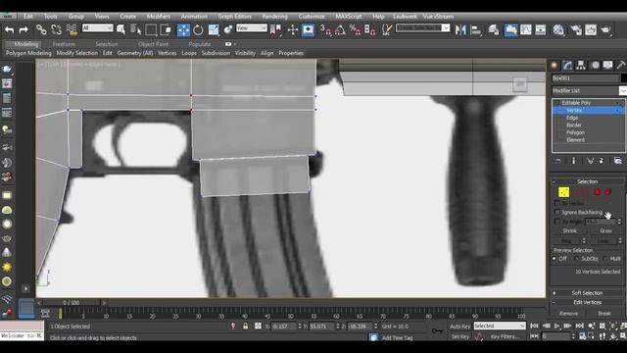Open the Modify panel tab icon
The image size is (627, 353).
point(568,65)
